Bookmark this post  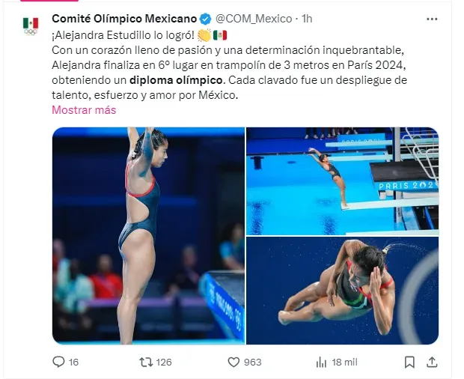[409, 362]
